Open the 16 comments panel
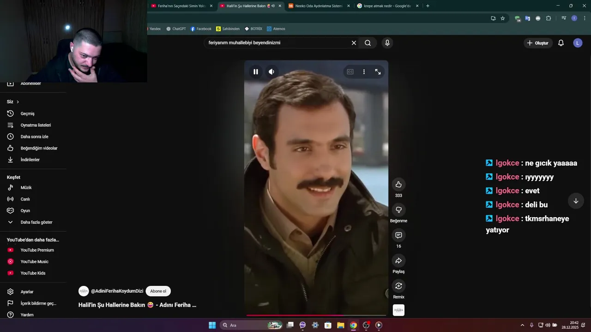Viewport: 591px width, 332px height. 398,235
